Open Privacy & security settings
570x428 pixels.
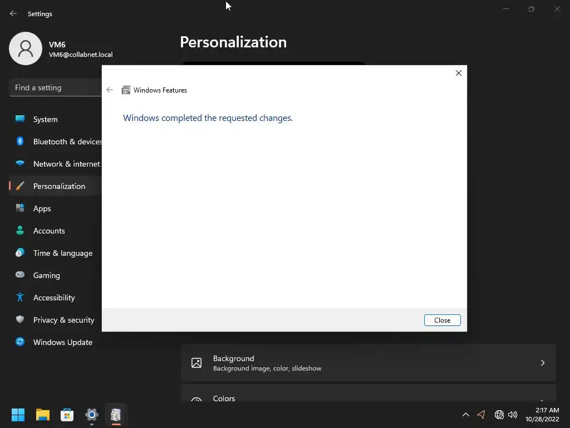55,320
